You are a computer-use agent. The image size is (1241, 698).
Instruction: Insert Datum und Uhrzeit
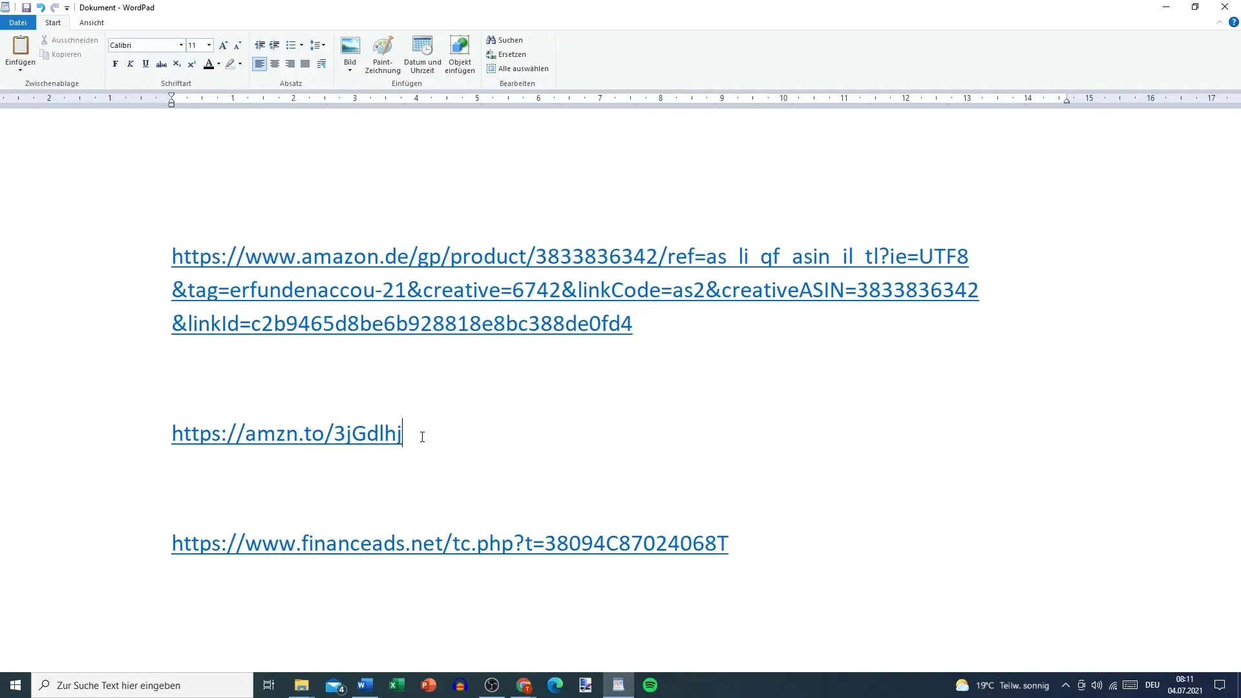click(x=422, y=54)
